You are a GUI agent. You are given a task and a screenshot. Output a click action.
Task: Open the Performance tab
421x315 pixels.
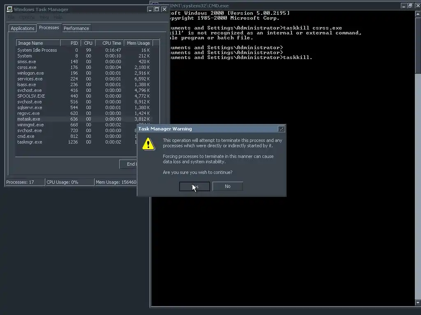(x=76, y=28)
